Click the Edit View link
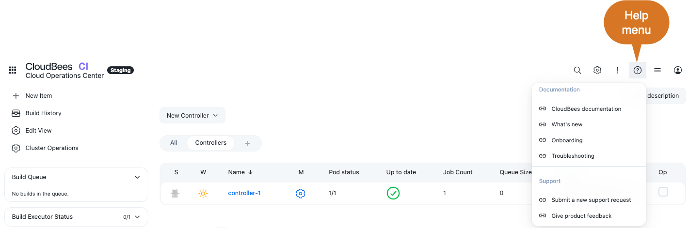 click(x=38, y=131)
